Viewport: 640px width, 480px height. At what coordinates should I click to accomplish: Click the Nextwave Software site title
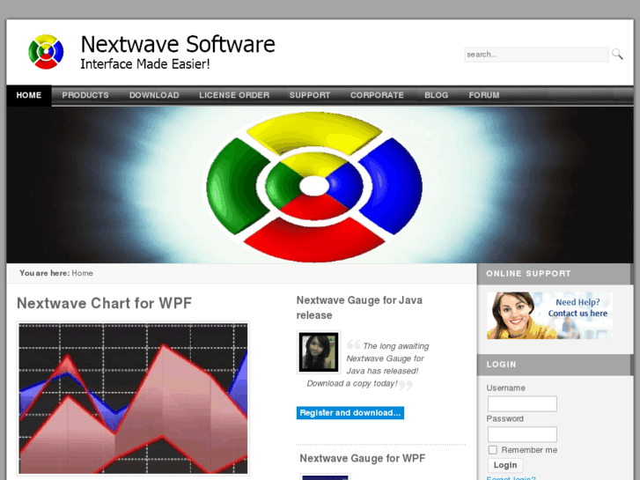click(x=178, y=44)
